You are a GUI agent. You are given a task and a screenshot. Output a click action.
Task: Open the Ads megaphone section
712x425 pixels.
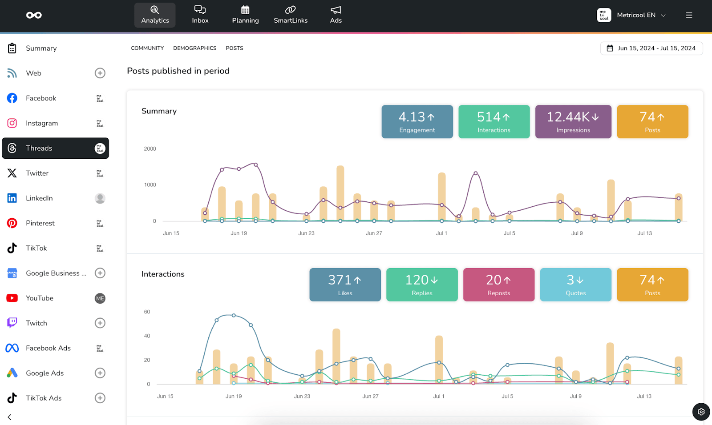[336, 15]
